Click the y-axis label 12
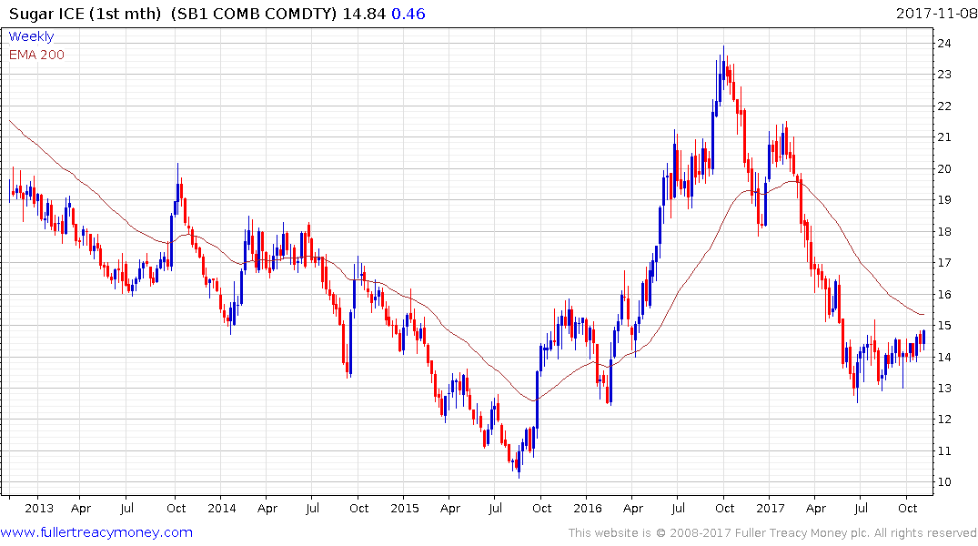978x546 pixels. [944, 420]
